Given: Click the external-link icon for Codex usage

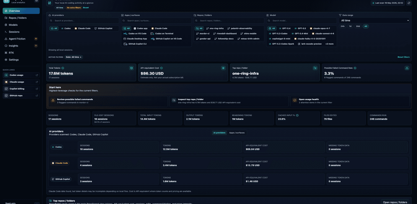Looking at the screenshot, I should (x=37, y=75).
